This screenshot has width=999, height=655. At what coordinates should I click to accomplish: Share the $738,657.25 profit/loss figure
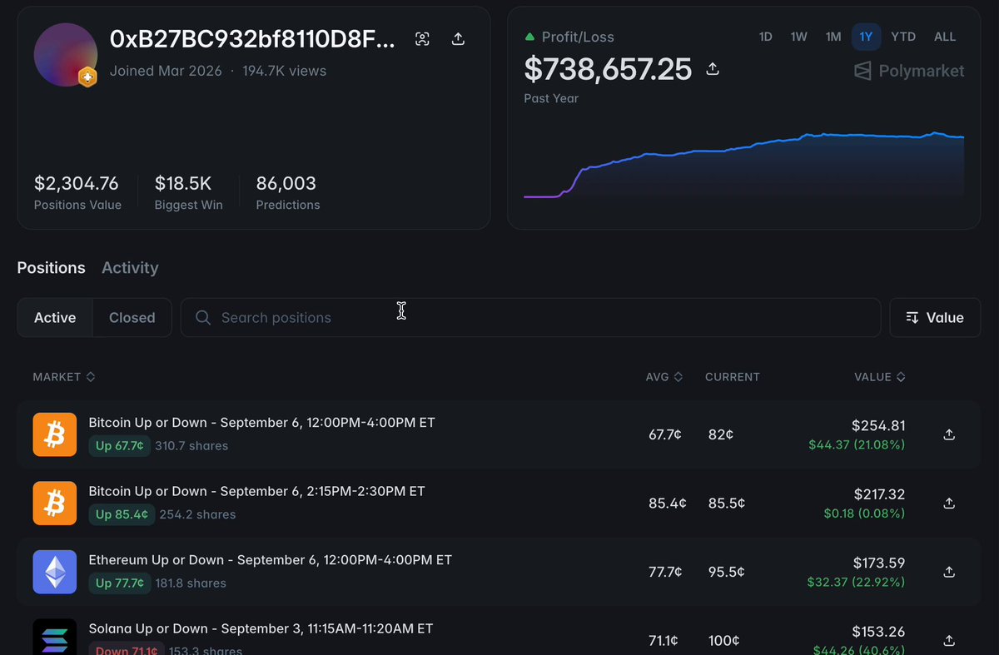713,69
